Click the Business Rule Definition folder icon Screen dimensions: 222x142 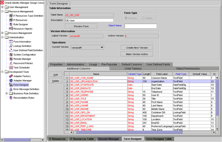coord(11,93)
